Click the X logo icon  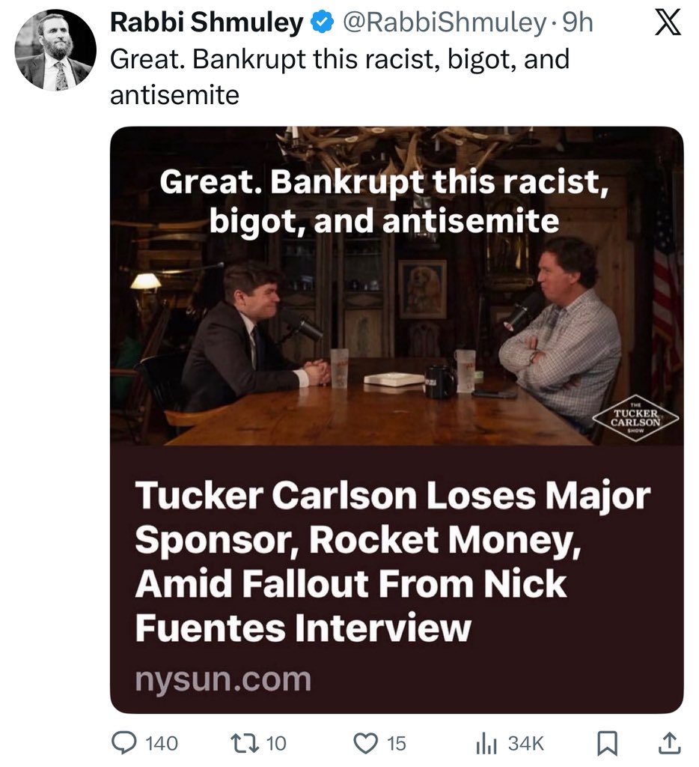point(668,23)
